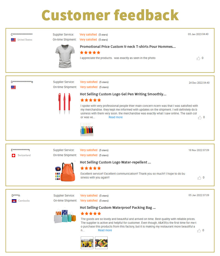Expand Packing Bag review with Read more
Image resolution: width=220 pixels, height=256 pixels.
105,230
